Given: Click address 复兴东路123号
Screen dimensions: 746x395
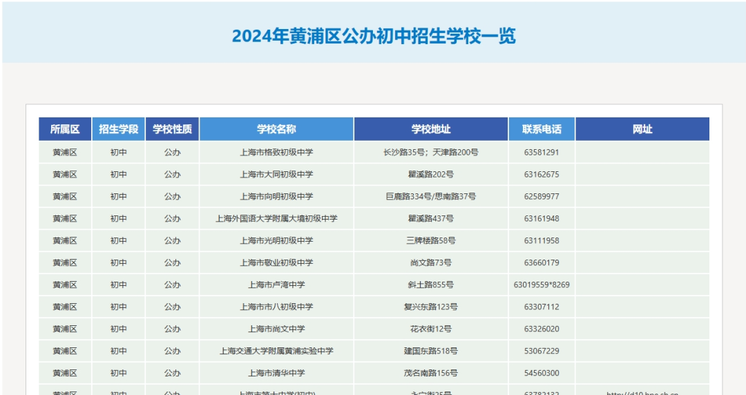Looking at the screenshot, I should pos(431,307).
